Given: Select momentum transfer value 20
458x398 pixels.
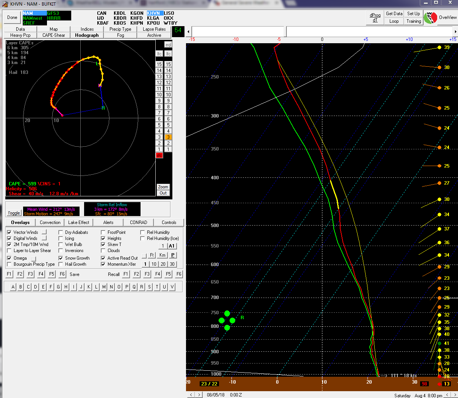Looking at the screenshot, I should coord(163,264).
